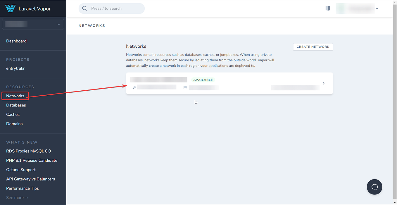Select Dashboard in the sidebar
Viewport: 397px width, 205px height.
point(16,41)
